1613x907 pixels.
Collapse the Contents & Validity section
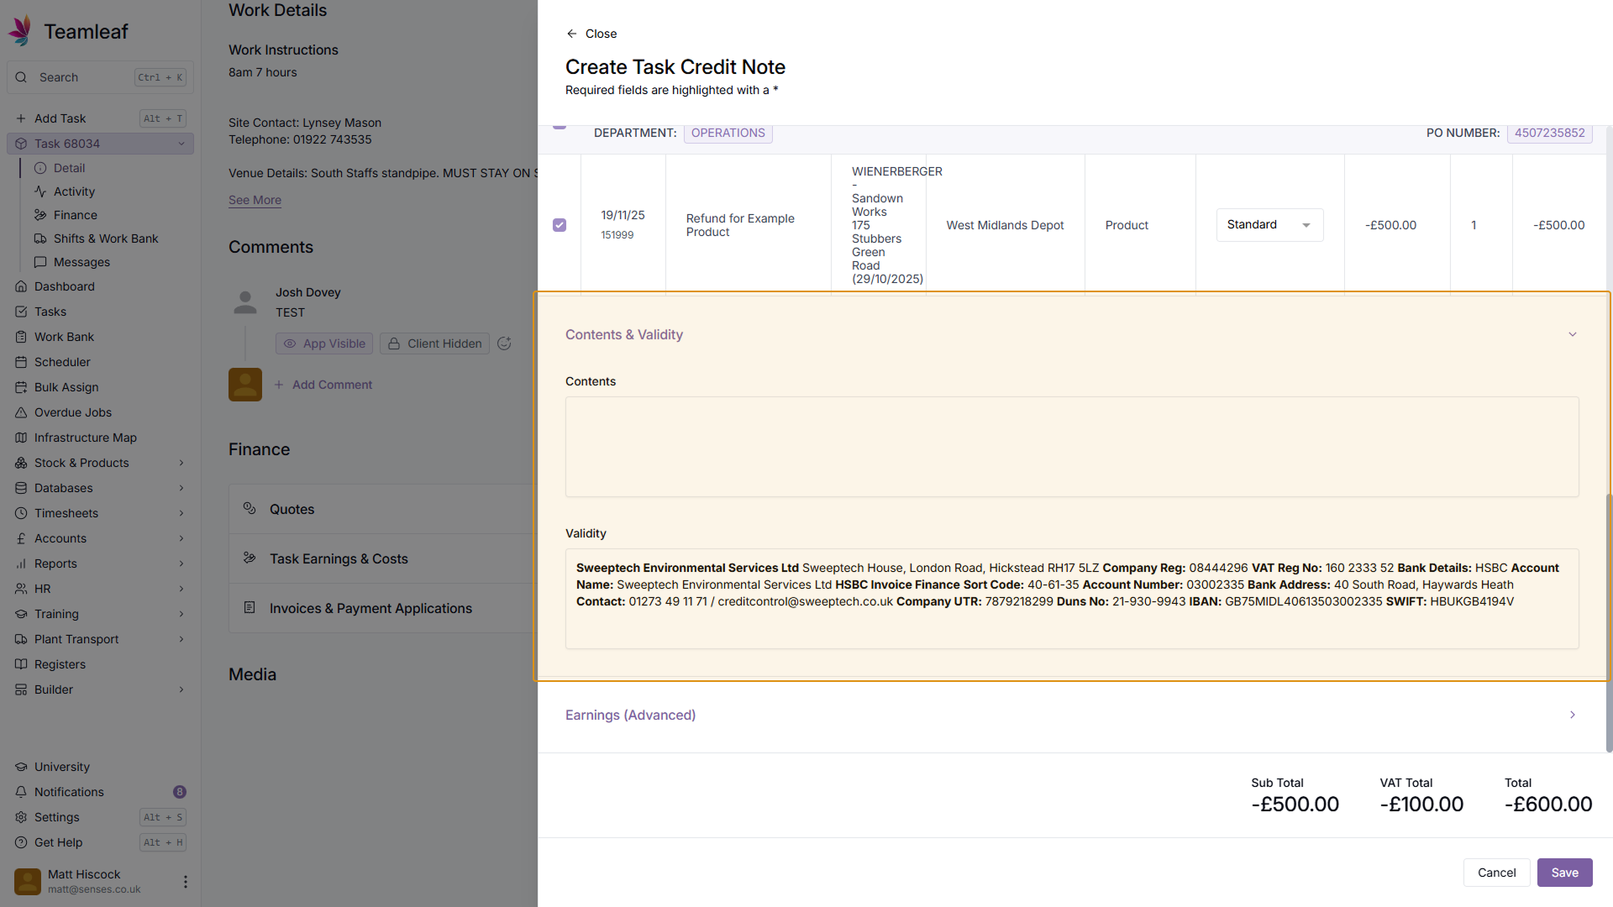(x=1572, y=334)
